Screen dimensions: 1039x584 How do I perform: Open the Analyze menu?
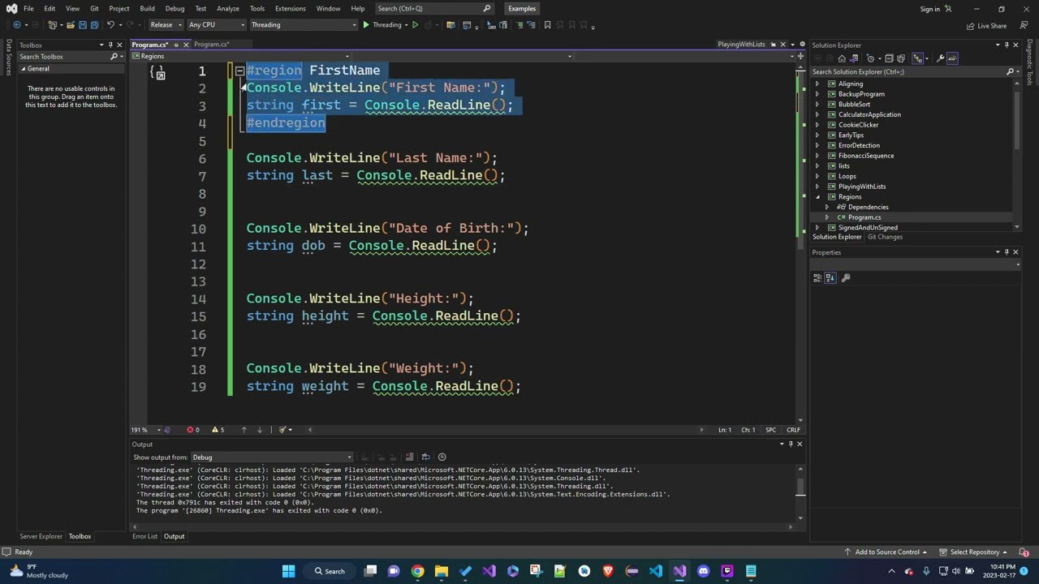click(x=228, y=8)
